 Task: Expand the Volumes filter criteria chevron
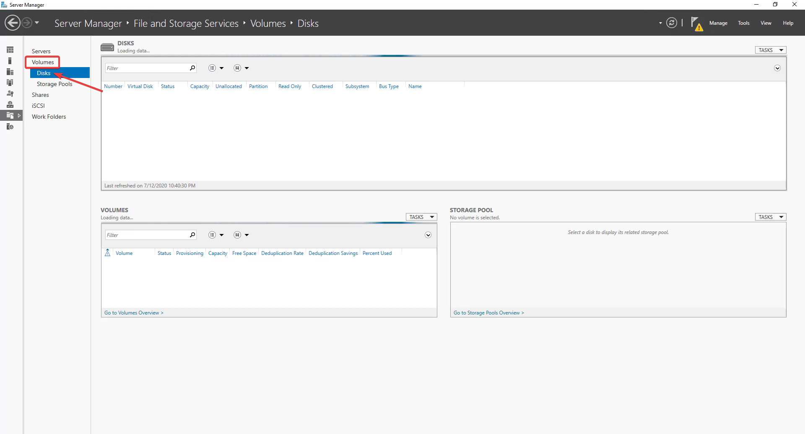[x=428, y=235]
